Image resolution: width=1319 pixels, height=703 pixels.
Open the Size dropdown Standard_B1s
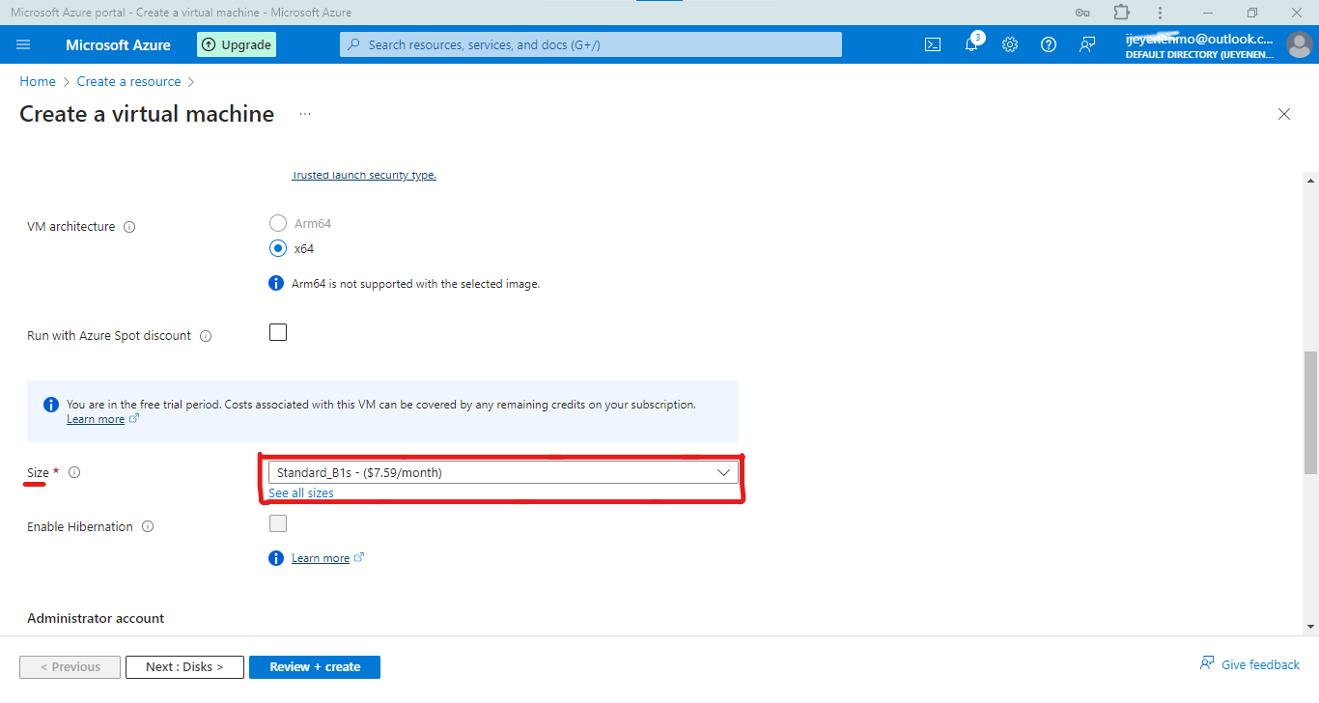click(503, 472)
